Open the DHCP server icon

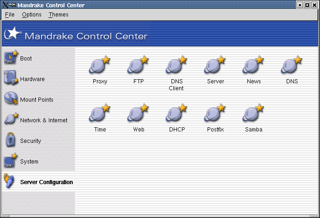[176, 113]
